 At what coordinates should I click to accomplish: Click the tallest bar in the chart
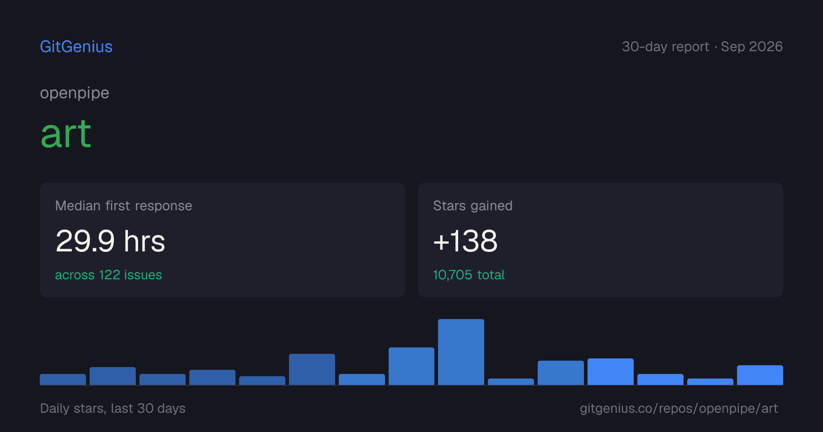461,352
